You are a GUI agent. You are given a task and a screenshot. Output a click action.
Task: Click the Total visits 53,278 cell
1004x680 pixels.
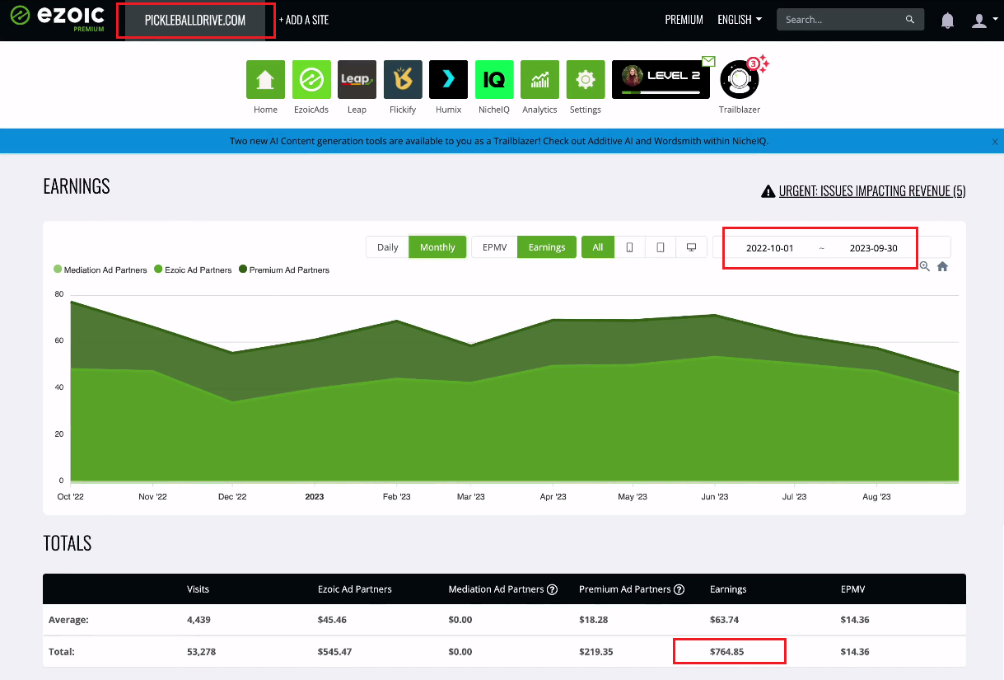[202, 651]
